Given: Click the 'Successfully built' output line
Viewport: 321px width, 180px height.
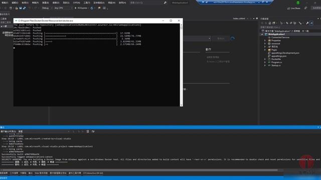Looking at the screenshot, I should click(x=21, y=154).
